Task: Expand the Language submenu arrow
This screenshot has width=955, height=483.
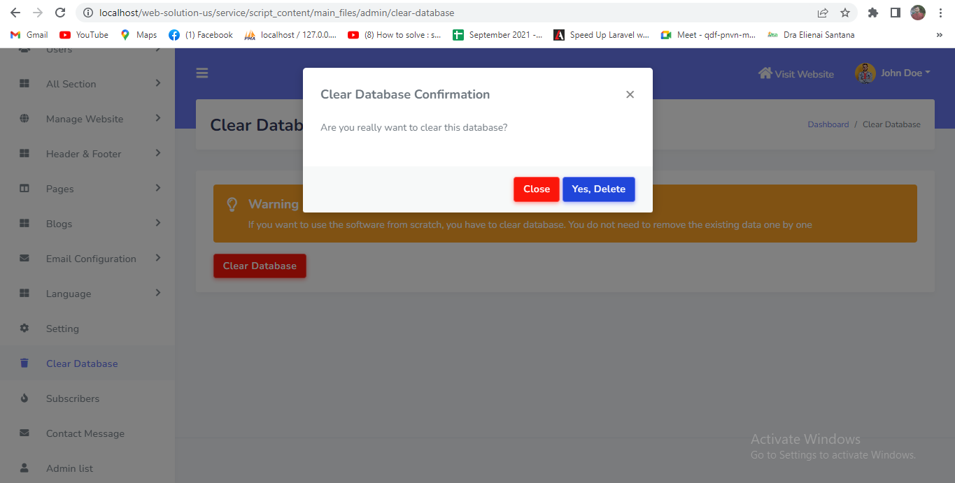Action: point(158,293)
